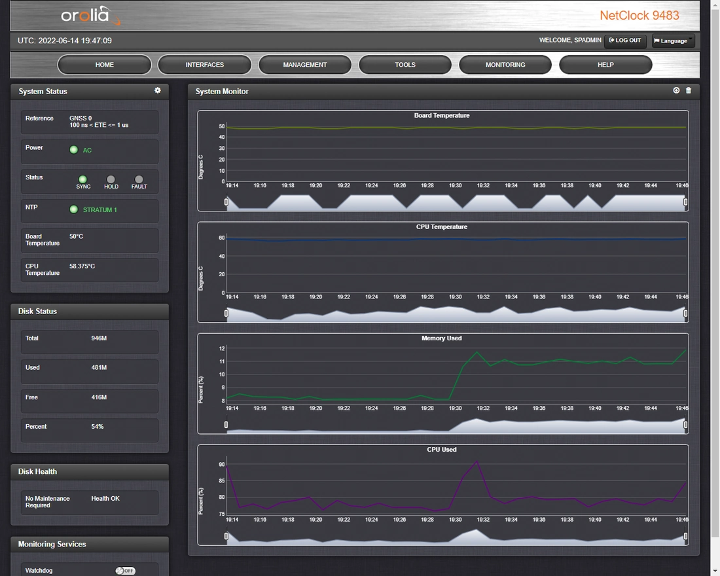The width and height of the screenshot is (720, 576).
Task: Grab left range handle of CPU Used chart
Action: 226,536
